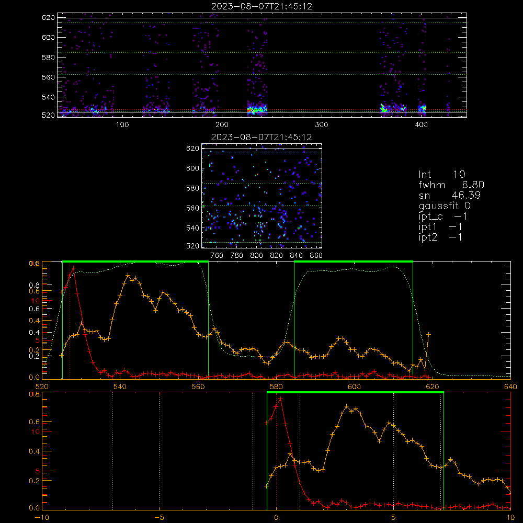Click the timestamp title above the small middle image
The height and width of the screenshot is (523, 523).
[x=261, y=137]
